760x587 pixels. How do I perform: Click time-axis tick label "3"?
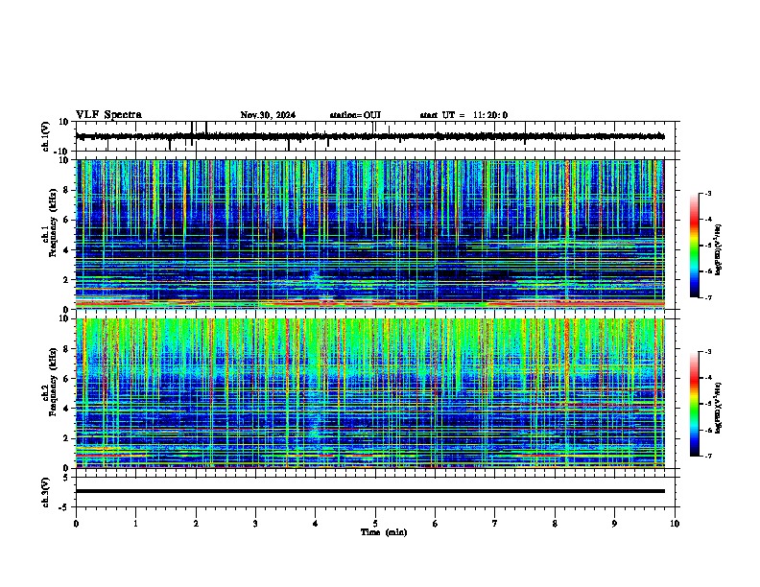pos(255,524)
